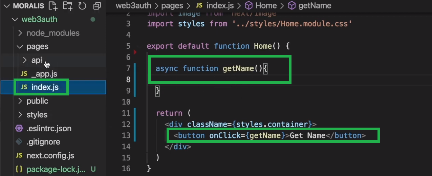Image resolution: width=432 pixels, height=176 pixels.
Task: Expand the public folder
Action: (x=20, y=101)
